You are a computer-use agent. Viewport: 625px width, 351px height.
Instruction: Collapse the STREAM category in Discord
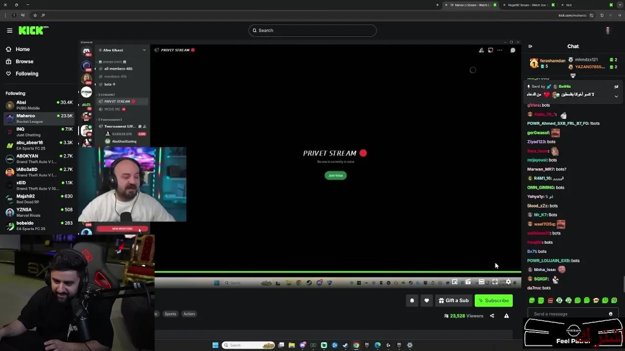pos(107,95)
